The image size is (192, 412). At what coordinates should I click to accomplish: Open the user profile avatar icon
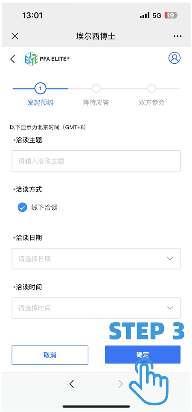(175, 58)
